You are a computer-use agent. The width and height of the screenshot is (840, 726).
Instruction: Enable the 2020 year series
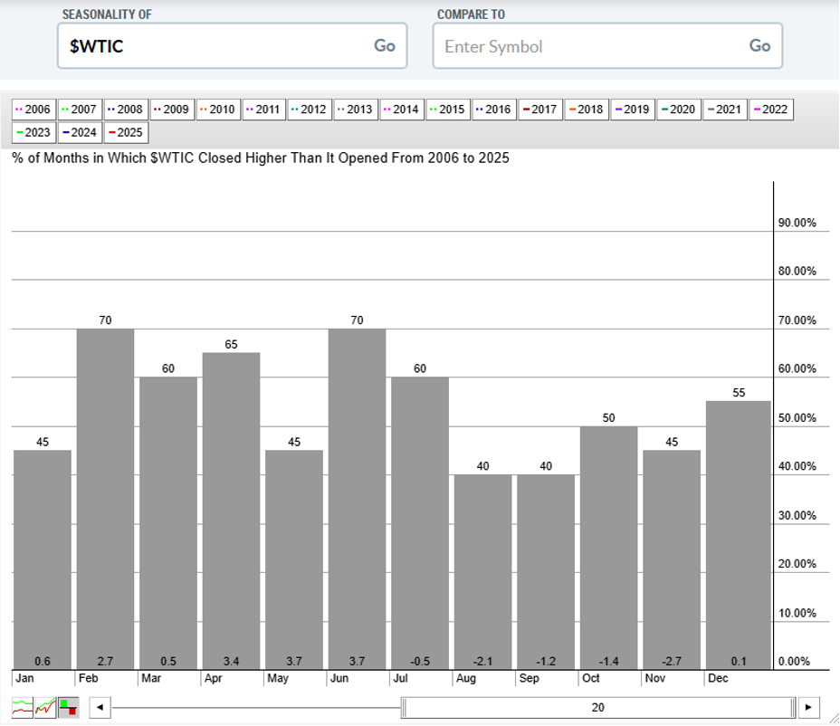678,110
